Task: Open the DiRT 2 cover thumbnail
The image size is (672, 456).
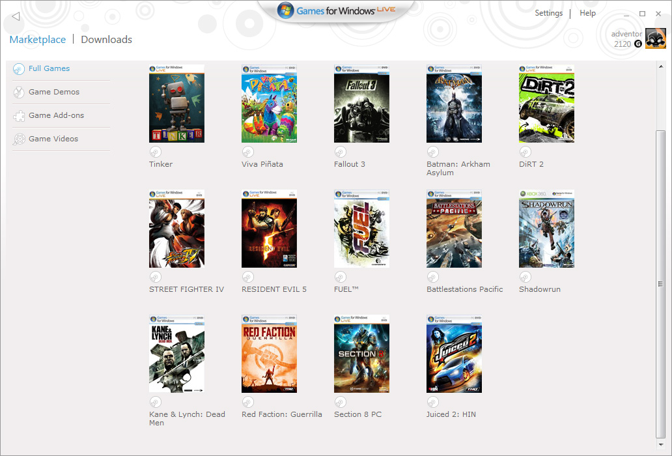Action: (x=546, y=104)
